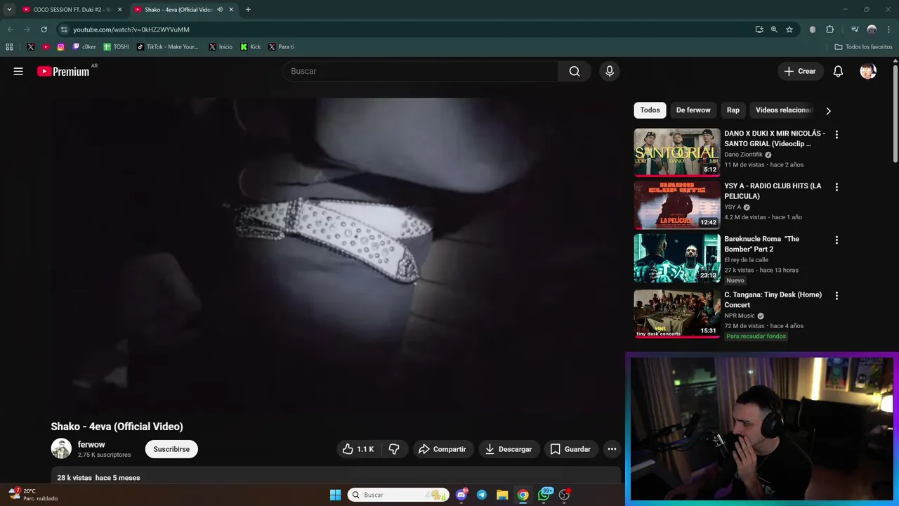Viewport: 899px width, 506px height.
Task: Open Telegram from the taskbar
Action: (482, 495)
